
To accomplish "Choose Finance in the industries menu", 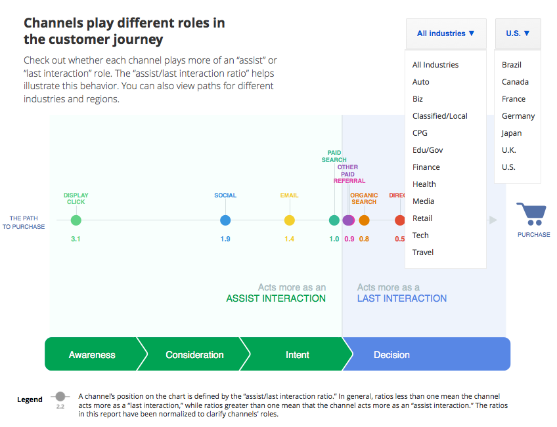I will pyautogui.click(x=426, y=167).
